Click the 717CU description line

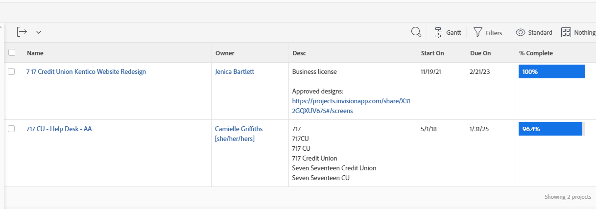(x=301, y=139)
